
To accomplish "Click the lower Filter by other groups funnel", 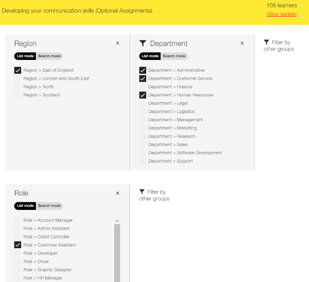I will (142, 192).
